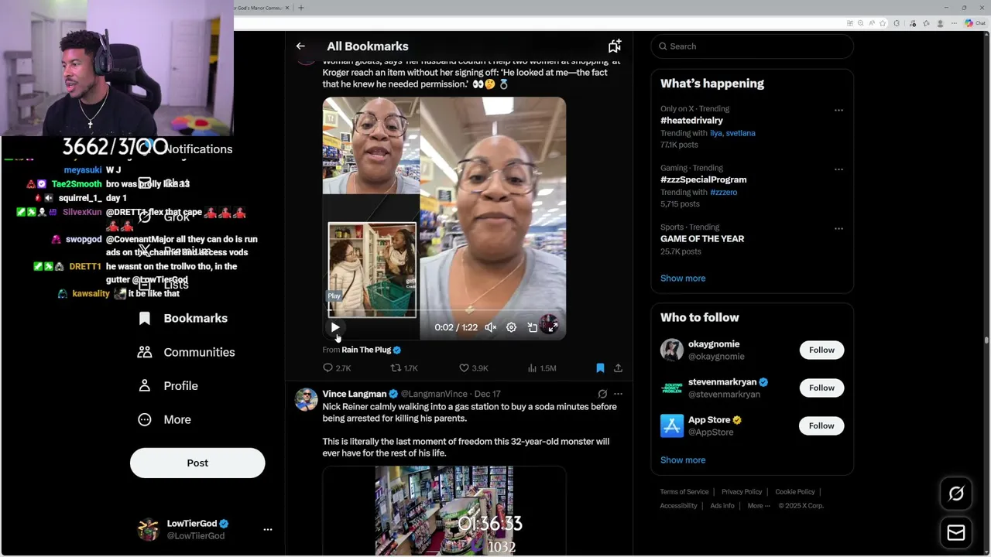
Task: Repost the post with 1.7K reposts
Action: [x=404, y=368]
